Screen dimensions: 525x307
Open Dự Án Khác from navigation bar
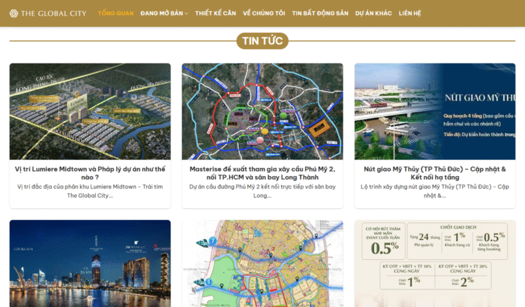[x=373, y=13]
